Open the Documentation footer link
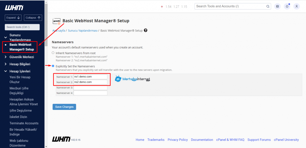This screenshot has height=148, width=306. tap(202, 140)
